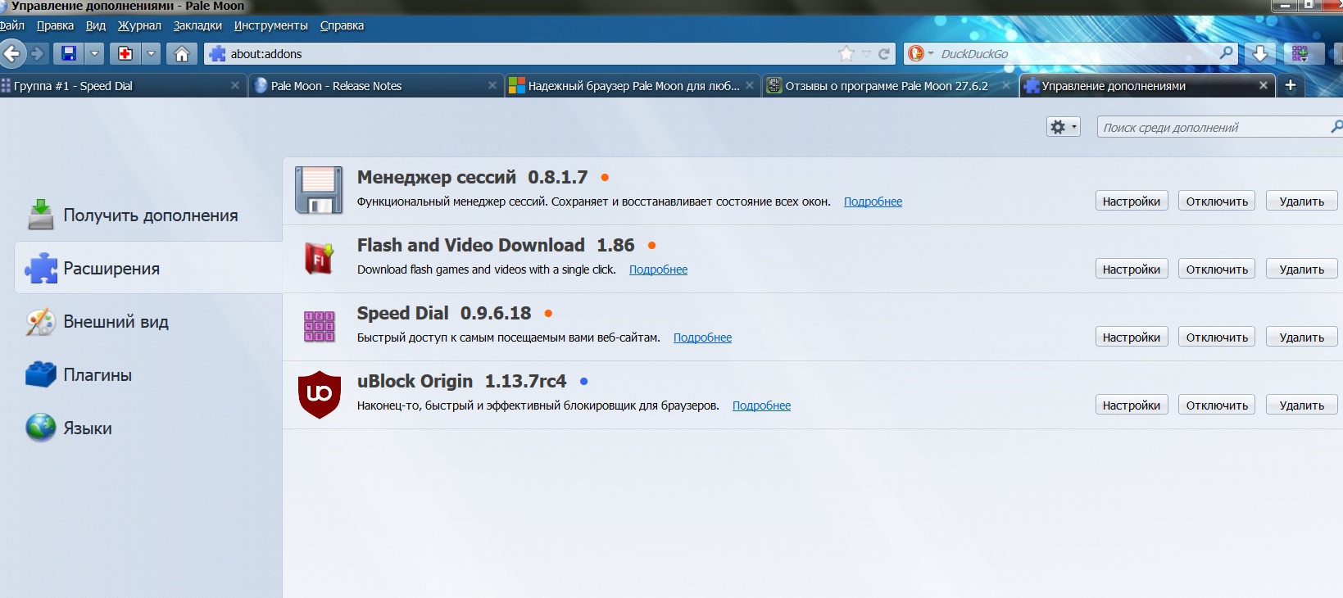Close the Управление дополнениями tab

click(x=1263, y=85)
